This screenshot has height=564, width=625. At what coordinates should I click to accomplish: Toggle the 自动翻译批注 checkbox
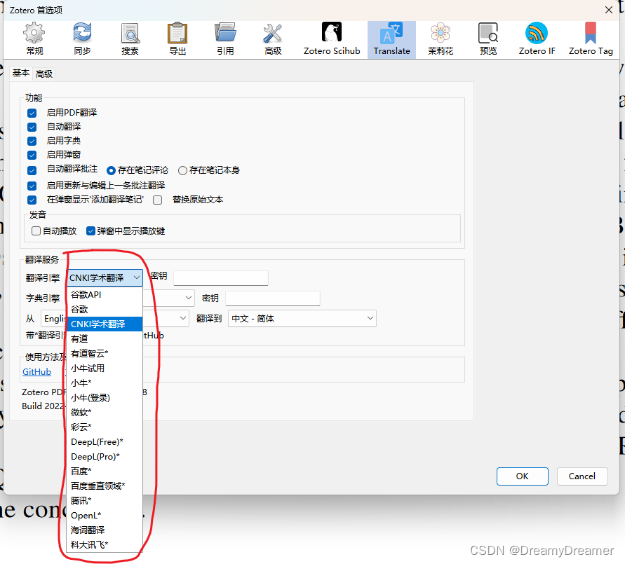pos(32,170)
